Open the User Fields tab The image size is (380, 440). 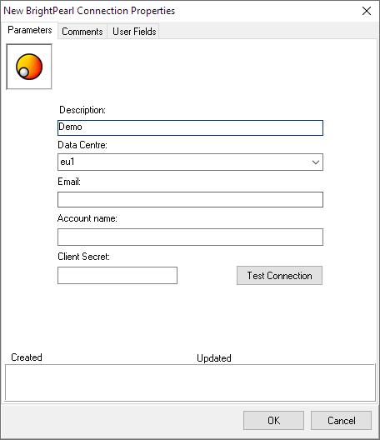pos(134,32)
